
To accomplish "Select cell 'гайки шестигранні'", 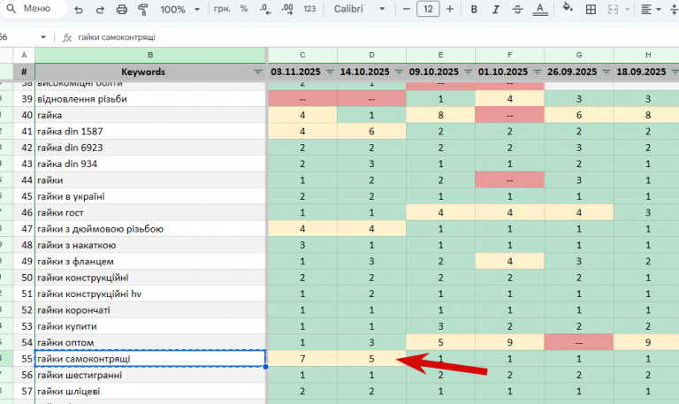I will point(150,375).
